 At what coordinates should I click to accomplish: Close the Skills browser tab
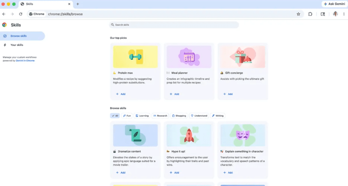tap(69, 4)
